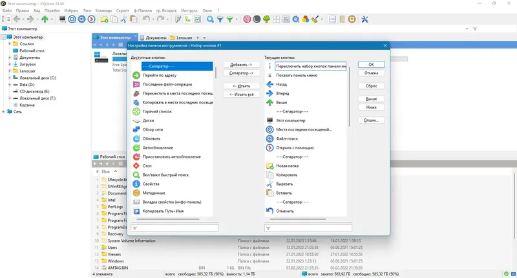Click the green Up arrow in main toolbar

pyautogui.click(x=45, y=19)
